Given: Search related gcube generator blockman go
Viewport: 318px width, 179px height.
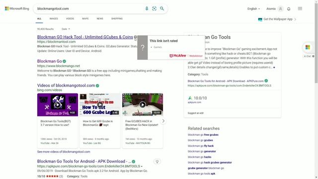Looking at the screenshot, I should tap(206, 168).
